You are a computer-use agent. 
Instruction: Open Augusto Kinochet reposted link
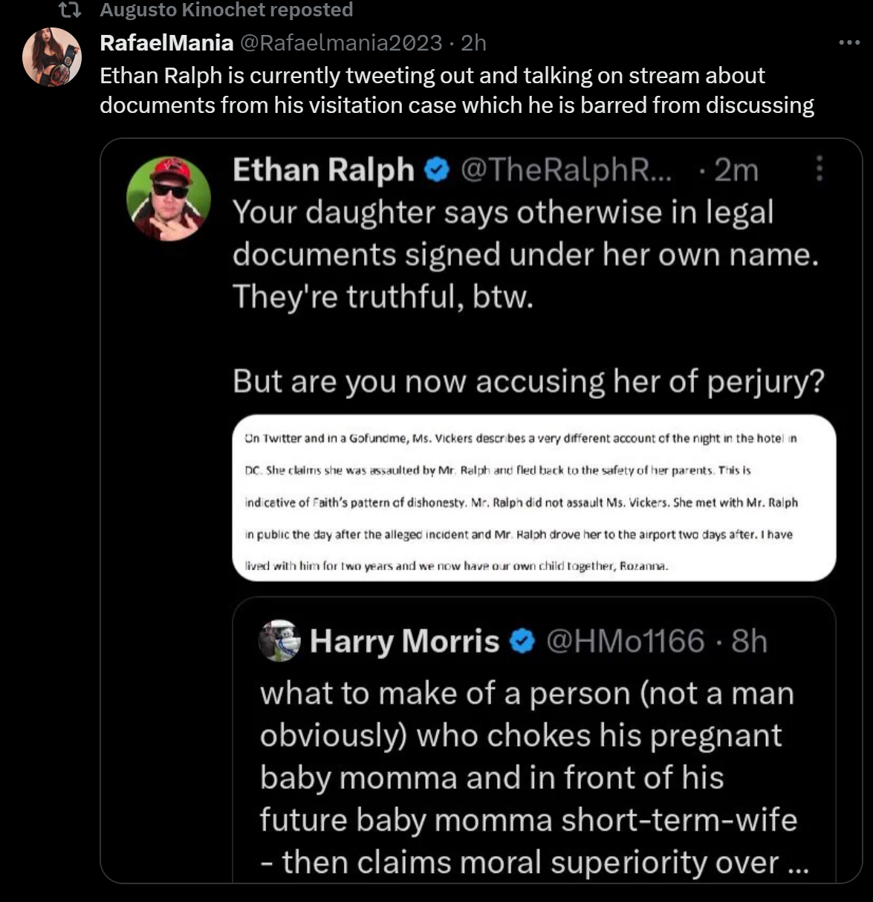pyautogui.click(x=226, y=10)
